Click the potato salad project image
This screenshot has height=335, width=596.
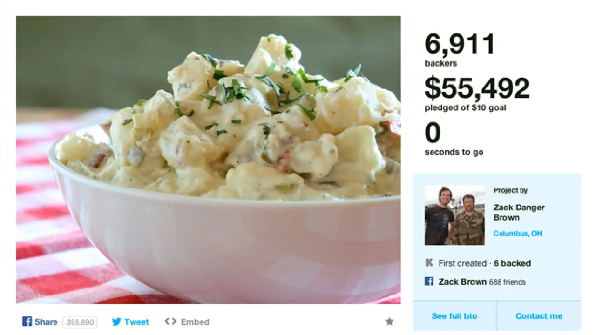tap(209, 160)
